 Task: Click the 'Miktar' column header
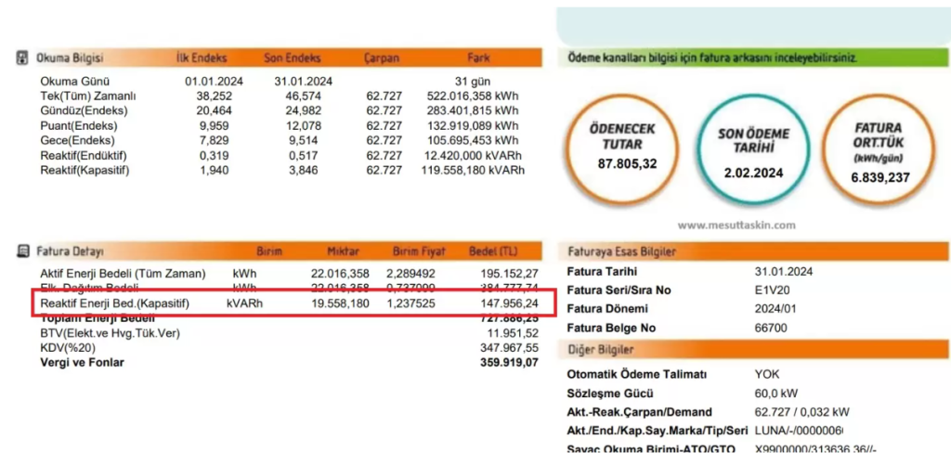[343, 251]
